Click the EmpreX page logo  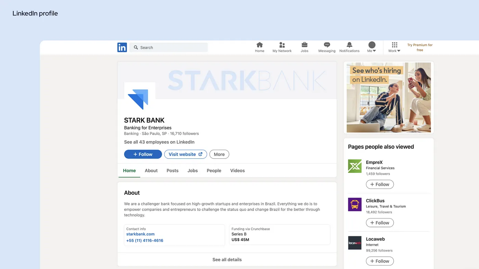pos(355,166)
